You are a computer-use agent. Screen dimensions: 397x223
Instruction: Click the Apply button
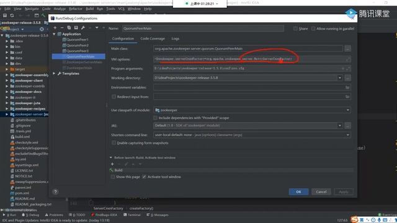pyautogui.click(x=344, y=191)
